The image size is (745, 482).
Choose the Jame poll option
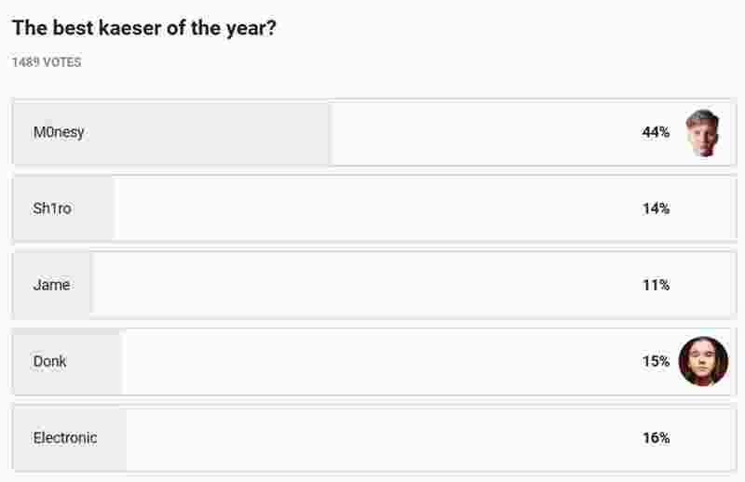click(x=51, y=285)
